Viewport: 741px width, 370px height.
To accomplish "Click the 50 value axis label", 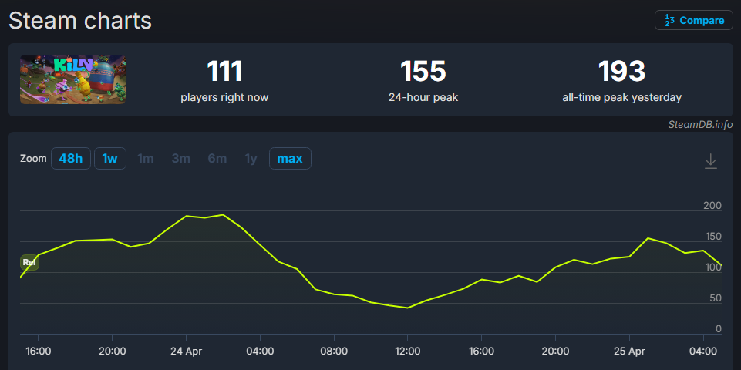I will tap(716, 298).
